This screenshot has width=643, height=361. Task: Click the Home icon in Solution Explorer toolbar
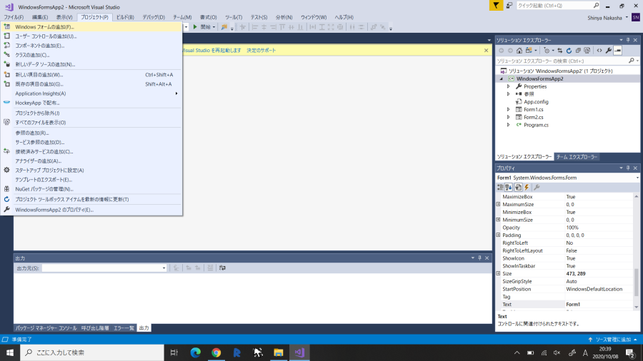pos(519,51)
